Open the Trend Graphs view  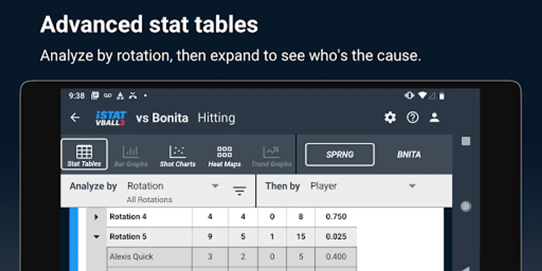point(271,156)
